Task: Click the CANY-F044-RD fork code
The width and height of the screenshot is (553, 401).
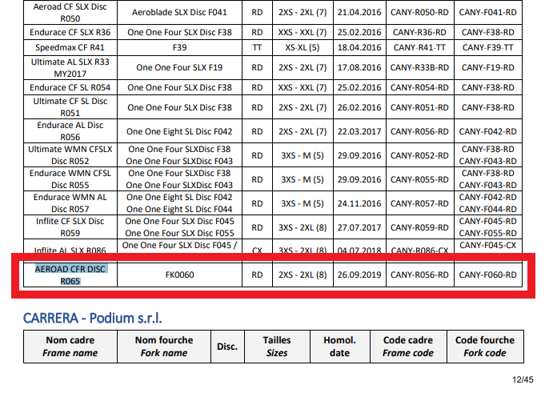Action: [x=487, y=209]
